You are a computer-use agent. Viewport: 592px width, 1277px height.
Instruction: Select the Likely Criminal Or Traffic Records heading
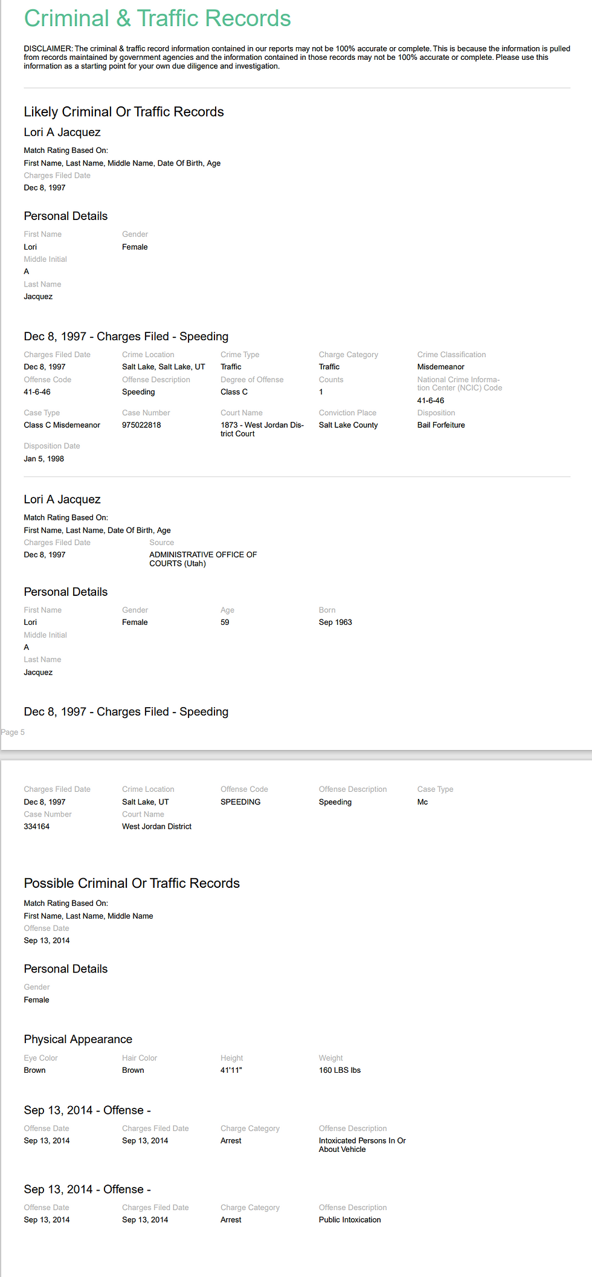(124, 112)
